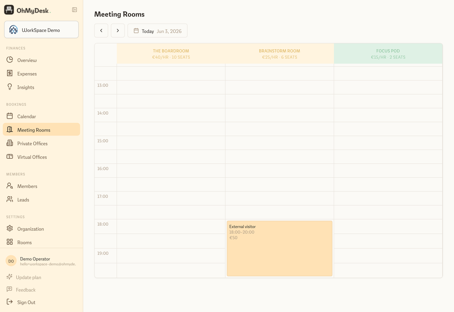Open the Members page

point(41,186)
